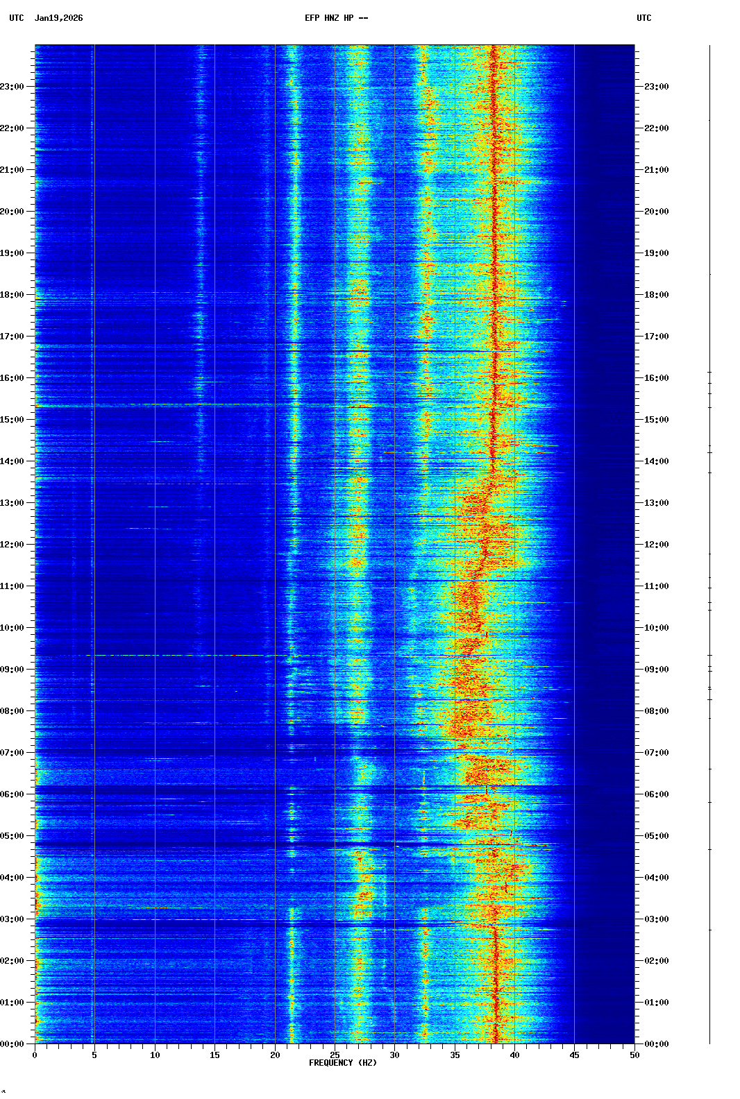Select the 03:00 marker on left time axis
Image resolution: width=740 pixels, height=1099 pixels.
(x=12, y=919)
